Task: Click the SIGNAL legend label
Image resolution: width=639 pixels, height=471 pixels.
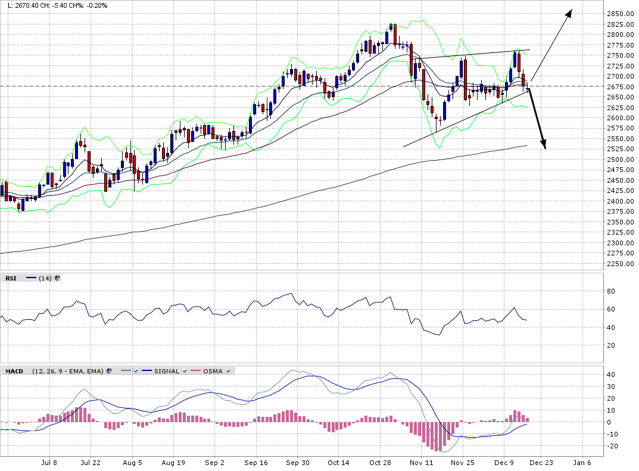Action: tap(166, 371)
